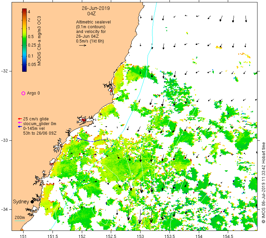This screenshot has width=266, height=238.
Task: Click the colorbar value 1
Action: (x=29, y=28)
